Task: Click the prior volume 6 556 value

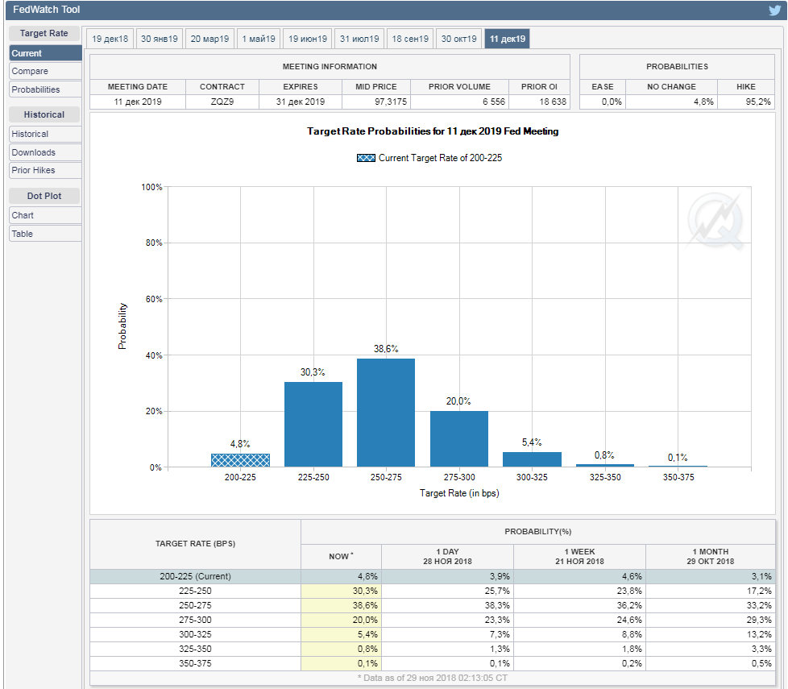Action: click(x=493, y=102)
